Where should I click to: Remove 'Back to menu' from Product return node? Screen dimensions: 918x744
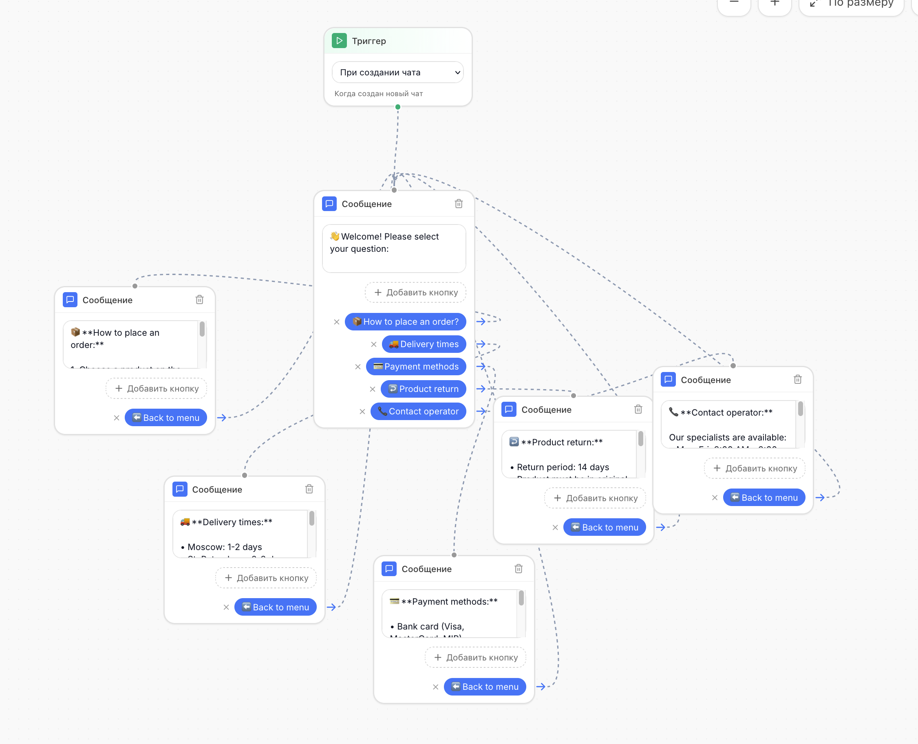(x=555, y=527)
